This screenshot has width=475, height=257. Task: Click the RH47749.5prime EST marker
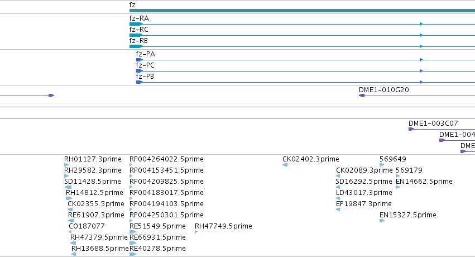[x=196, y=232]
